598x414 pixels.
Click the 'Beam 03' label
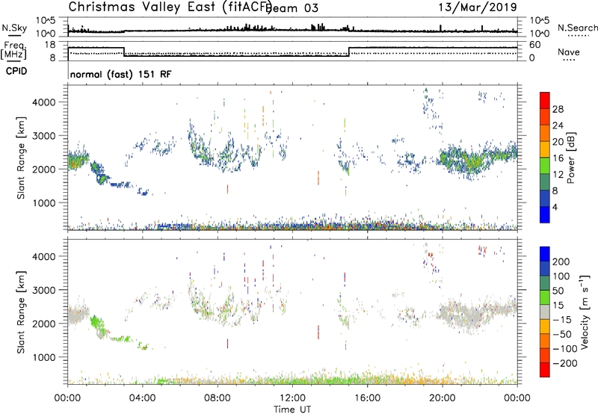pyautogui.click(x=292, y=8)
